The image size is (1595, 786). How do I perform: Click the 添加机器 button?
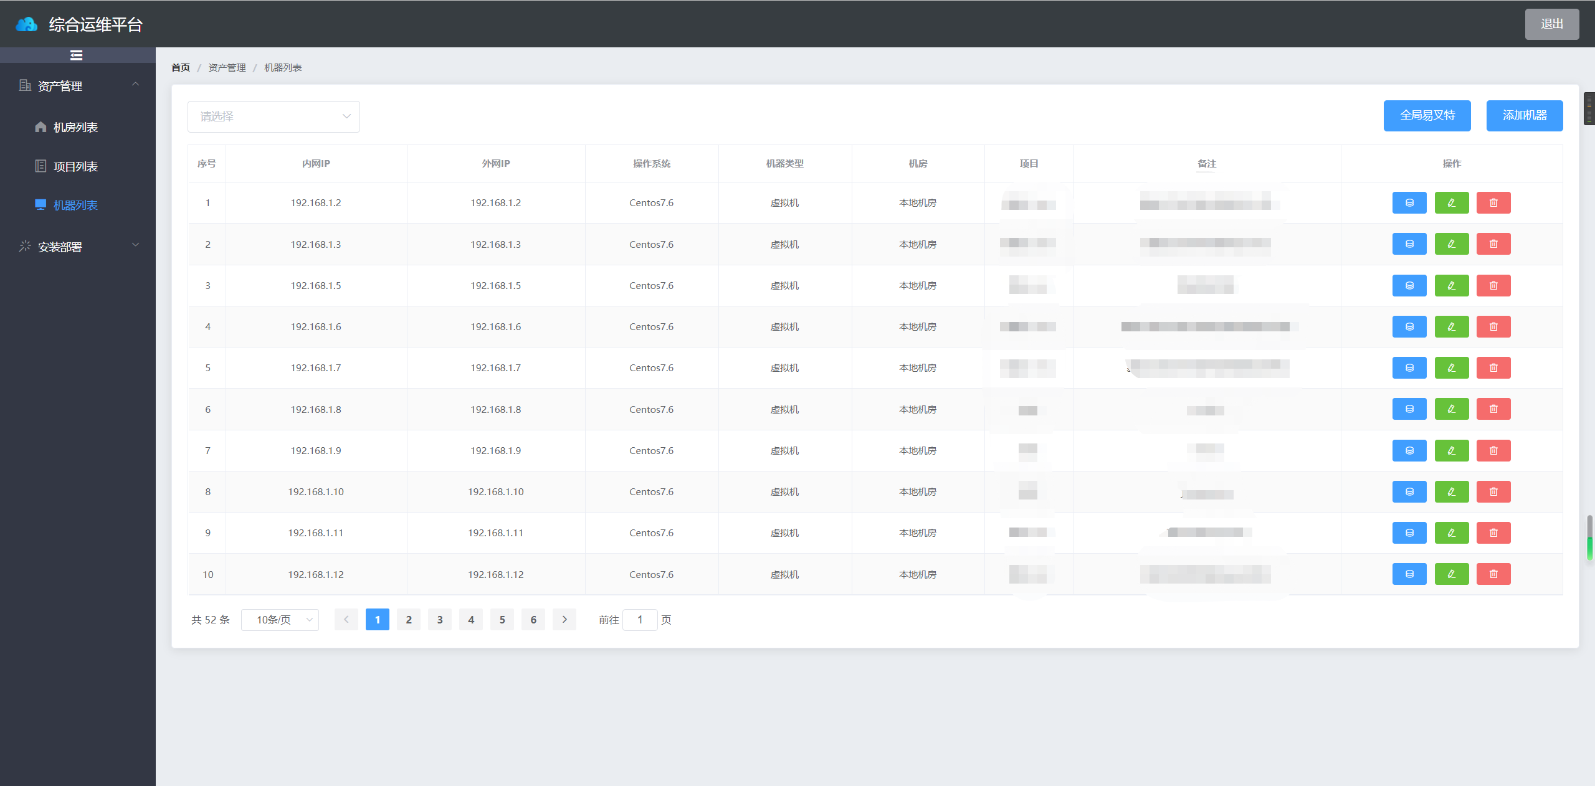[1524, 115]
